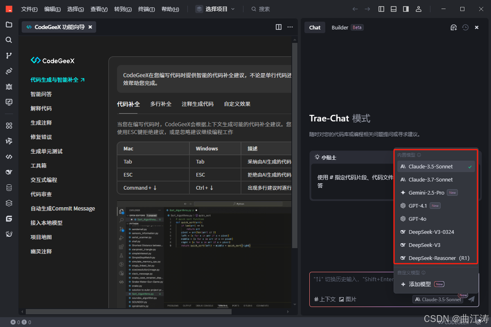Image resolution: width=491 pixels, height=327 pixels.
Task: Open the Explorer folder icon in sidebar
Action: click(9, 25)
